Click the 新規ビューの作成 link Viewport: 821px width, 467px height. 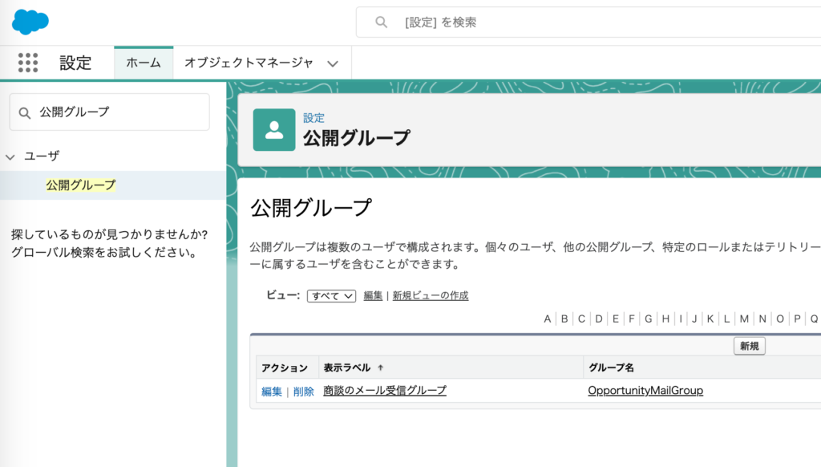click(x=431, y=296)
